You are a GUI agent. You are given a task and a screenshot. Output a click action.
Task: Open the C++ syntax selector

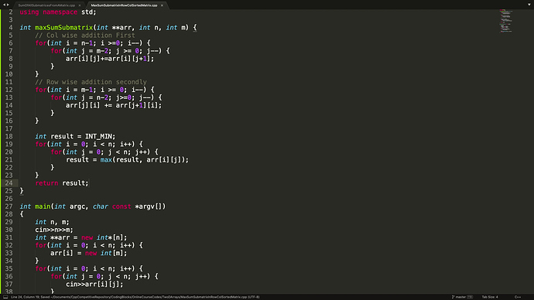518,297
